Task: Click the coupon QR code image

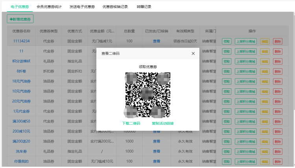Action: point(148,95)
